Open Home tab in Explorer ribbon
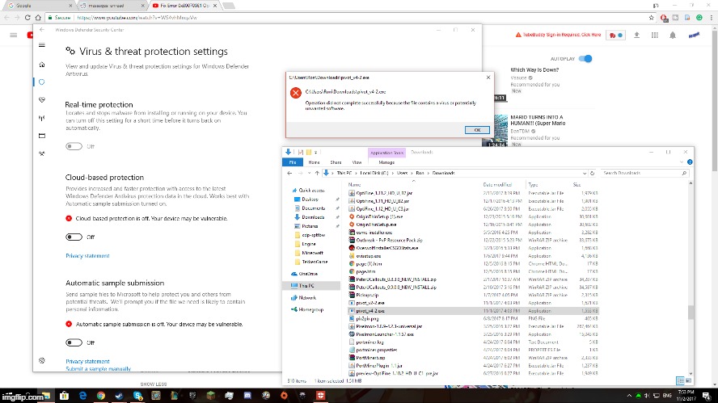The height and width of the screenshot is (403, 718). click(314, 162)
